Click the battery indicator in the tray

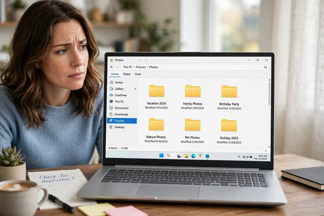(x=249, y=157)
